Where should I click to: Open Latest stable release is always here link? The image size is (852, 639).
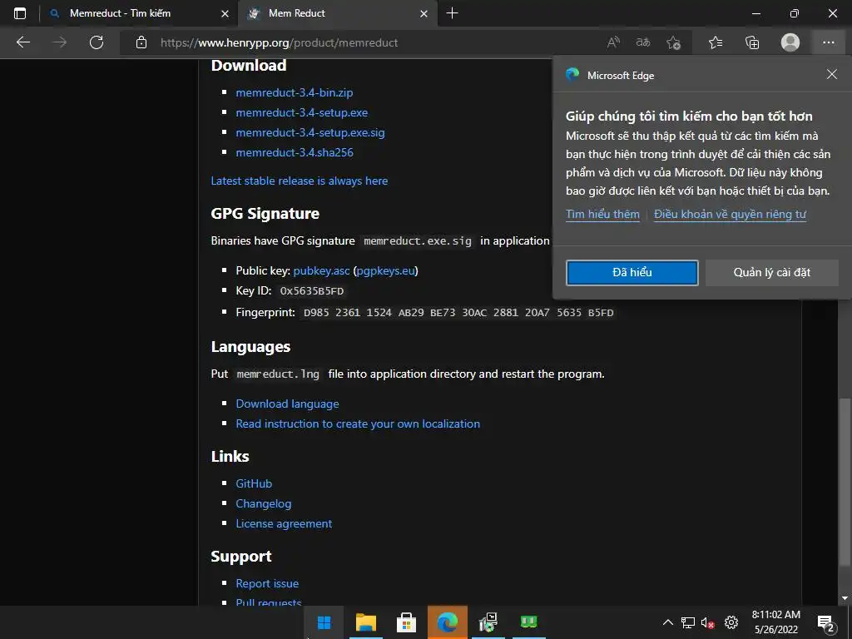coord(300,181)
